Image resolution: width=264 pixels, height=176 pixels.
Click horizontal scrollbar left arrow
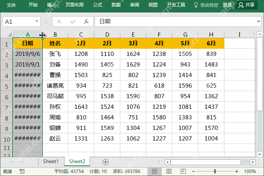[x=167, y=162]
